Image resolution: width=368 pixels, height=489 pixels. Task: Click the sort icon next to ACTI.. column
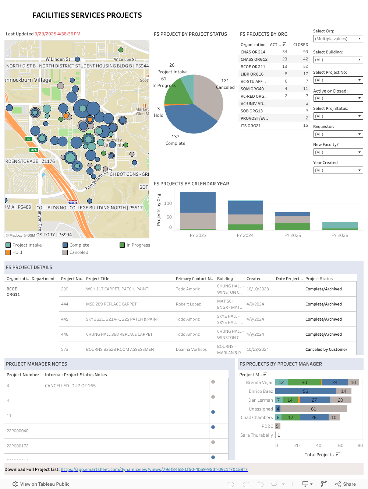[284, 44]
